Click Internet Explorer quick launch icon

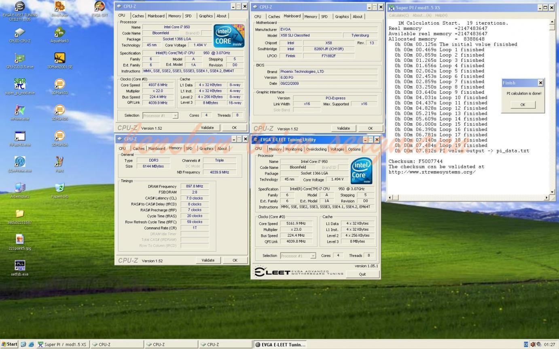(x=31, y=345)
